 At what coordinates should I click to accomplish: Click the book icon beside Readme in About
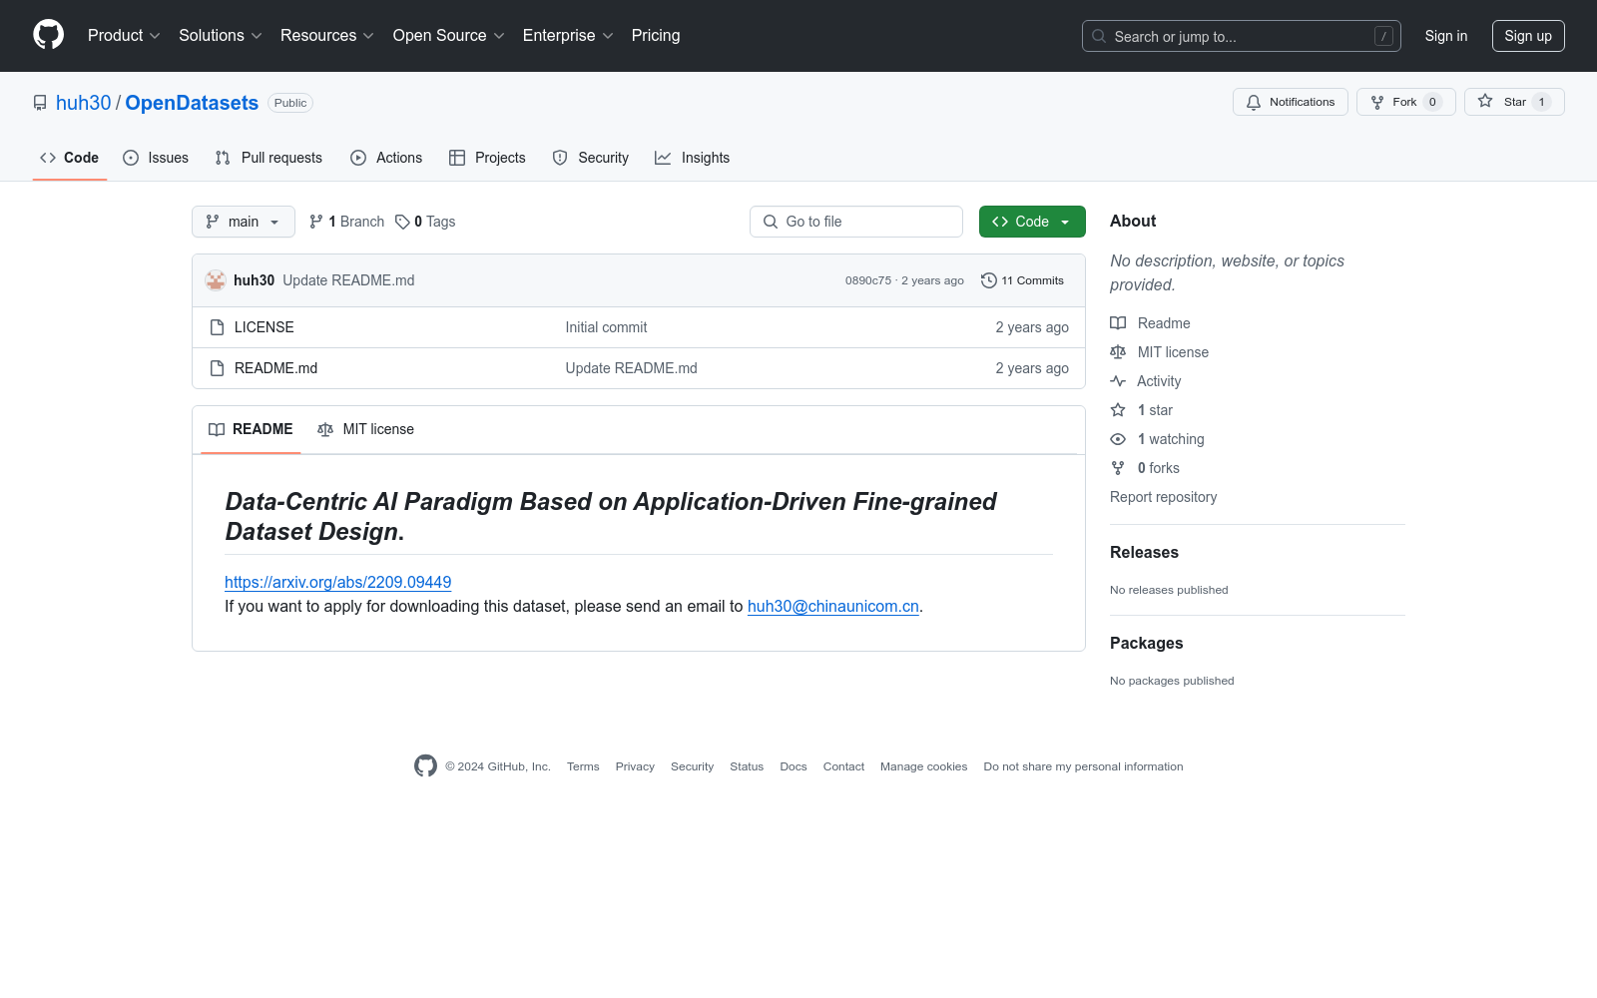tap(1118, 323)
